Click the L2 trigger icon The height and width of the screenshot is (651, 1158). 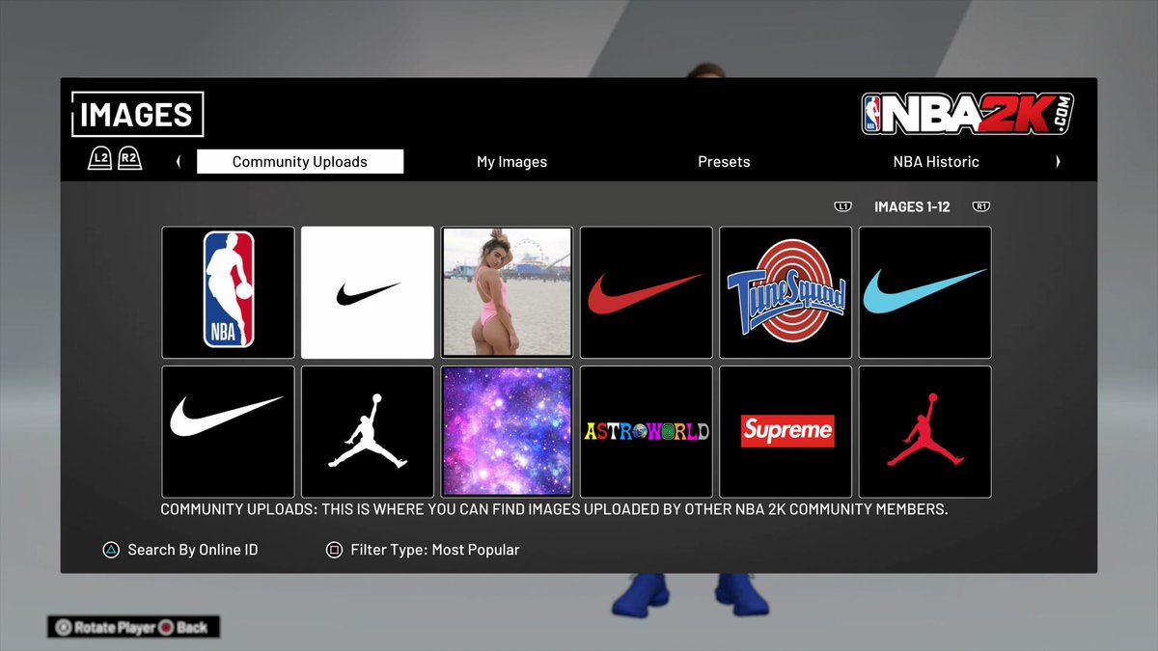pos(99,159)
